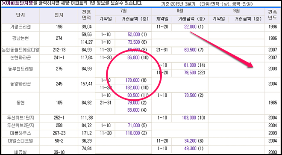Open the 178,000 price link for 동양파라곤
Viewport: 282px width, 155px height.
[132, 80]
